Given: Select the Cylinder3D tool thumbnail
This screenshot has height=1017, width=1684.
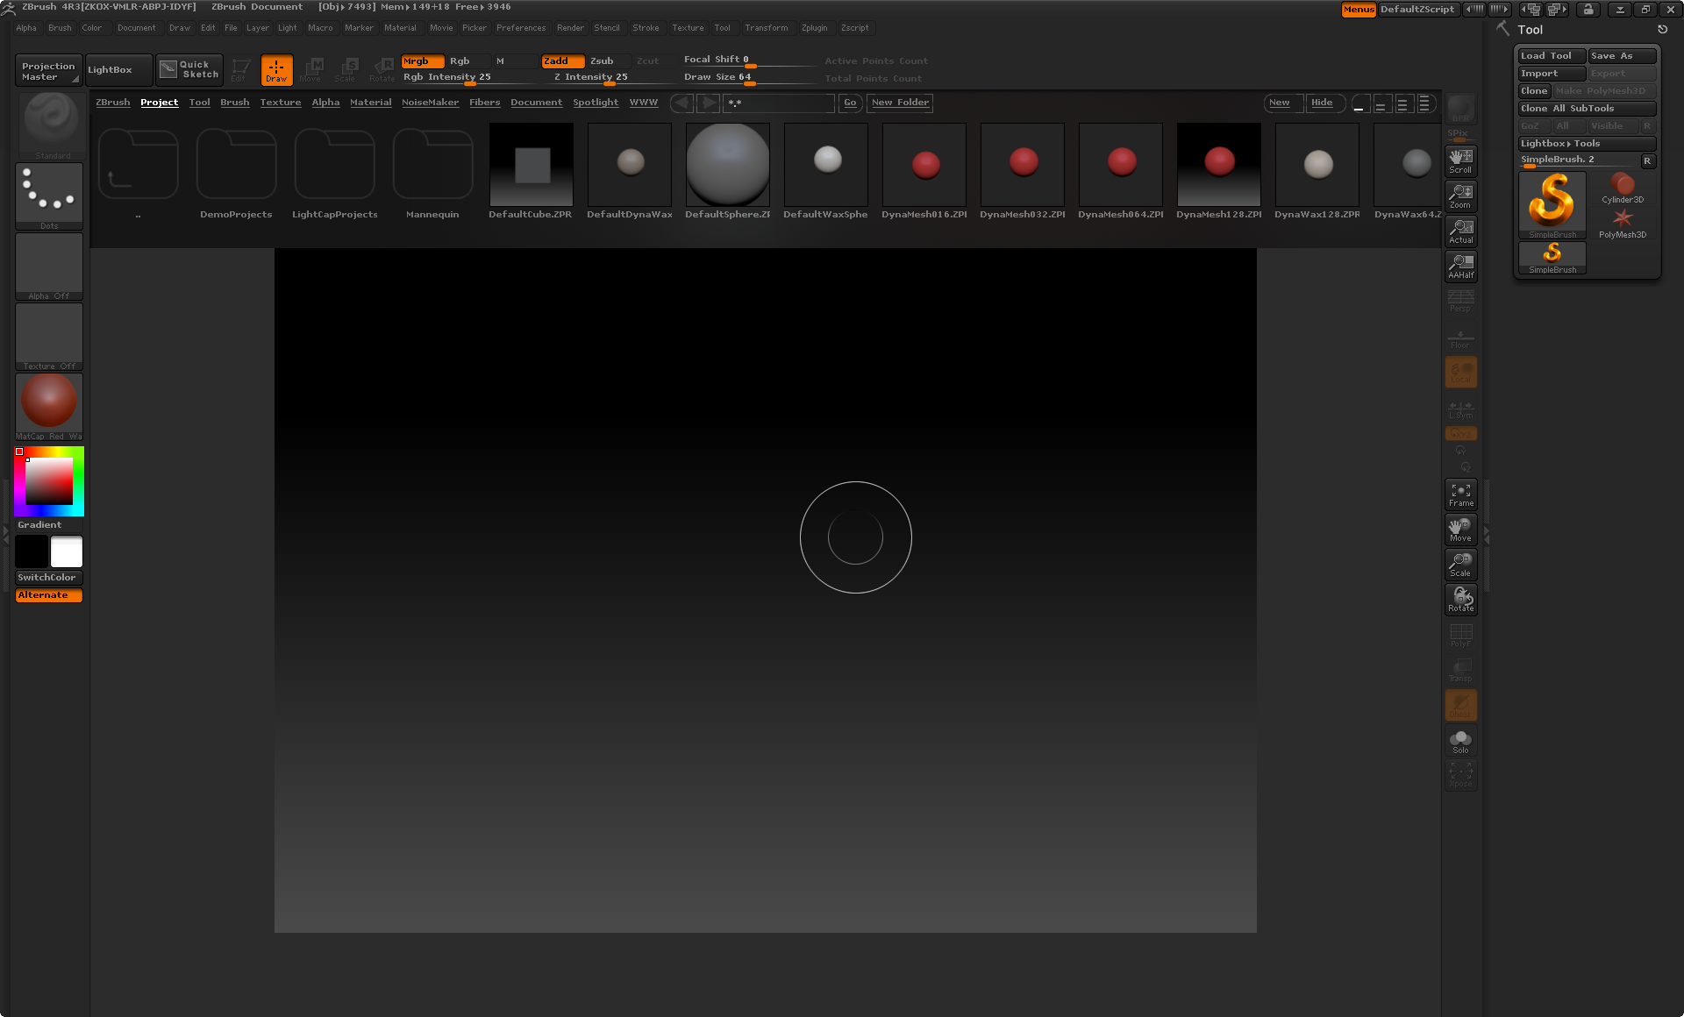Looking at the screenshot, I should (1622, 187).
